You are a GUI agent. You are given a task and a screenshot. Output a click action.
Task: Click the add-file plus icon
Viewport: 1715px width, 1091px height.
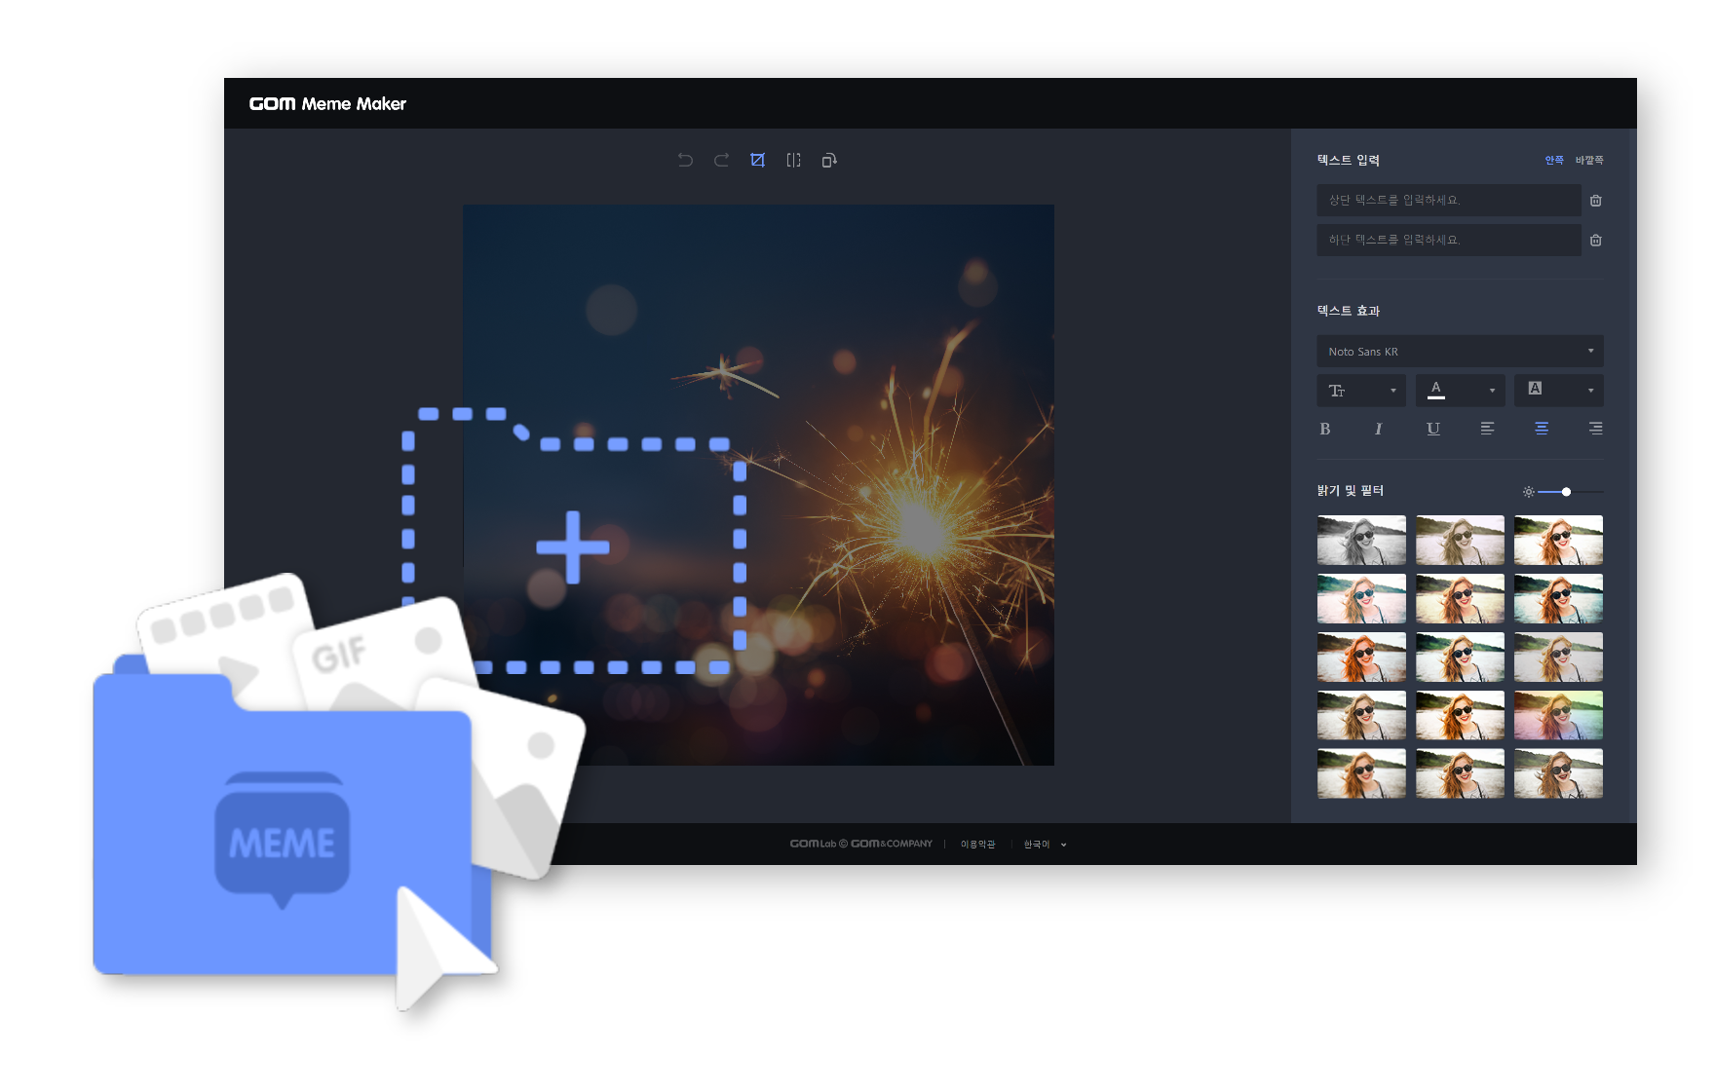(x=573, y=546)
